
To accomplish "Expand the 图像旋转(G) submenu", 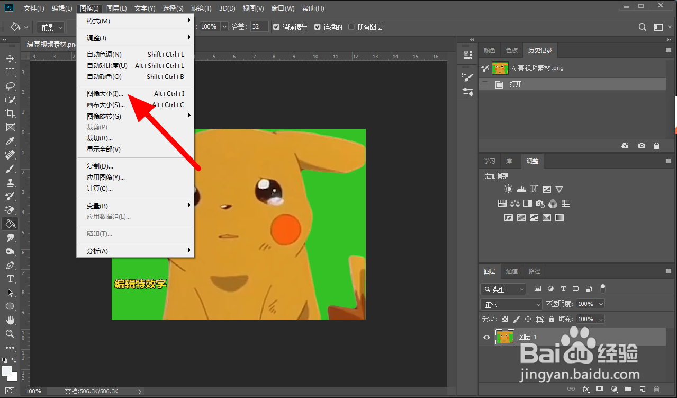I will 136,116.
